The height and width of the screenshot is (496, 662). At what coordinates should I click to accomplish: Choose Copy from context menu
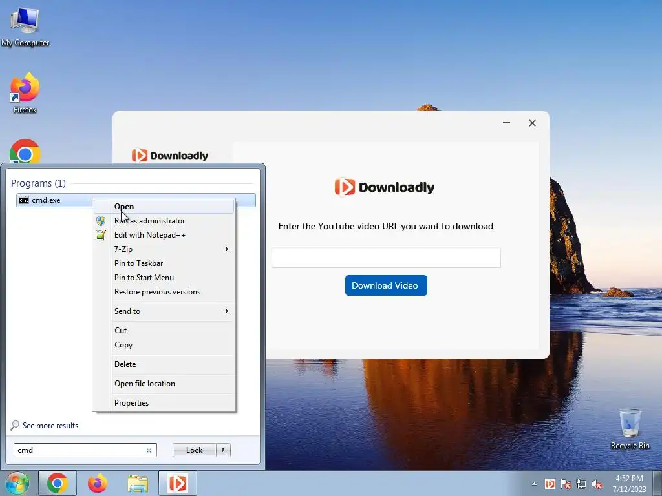[x=164, y=345]
